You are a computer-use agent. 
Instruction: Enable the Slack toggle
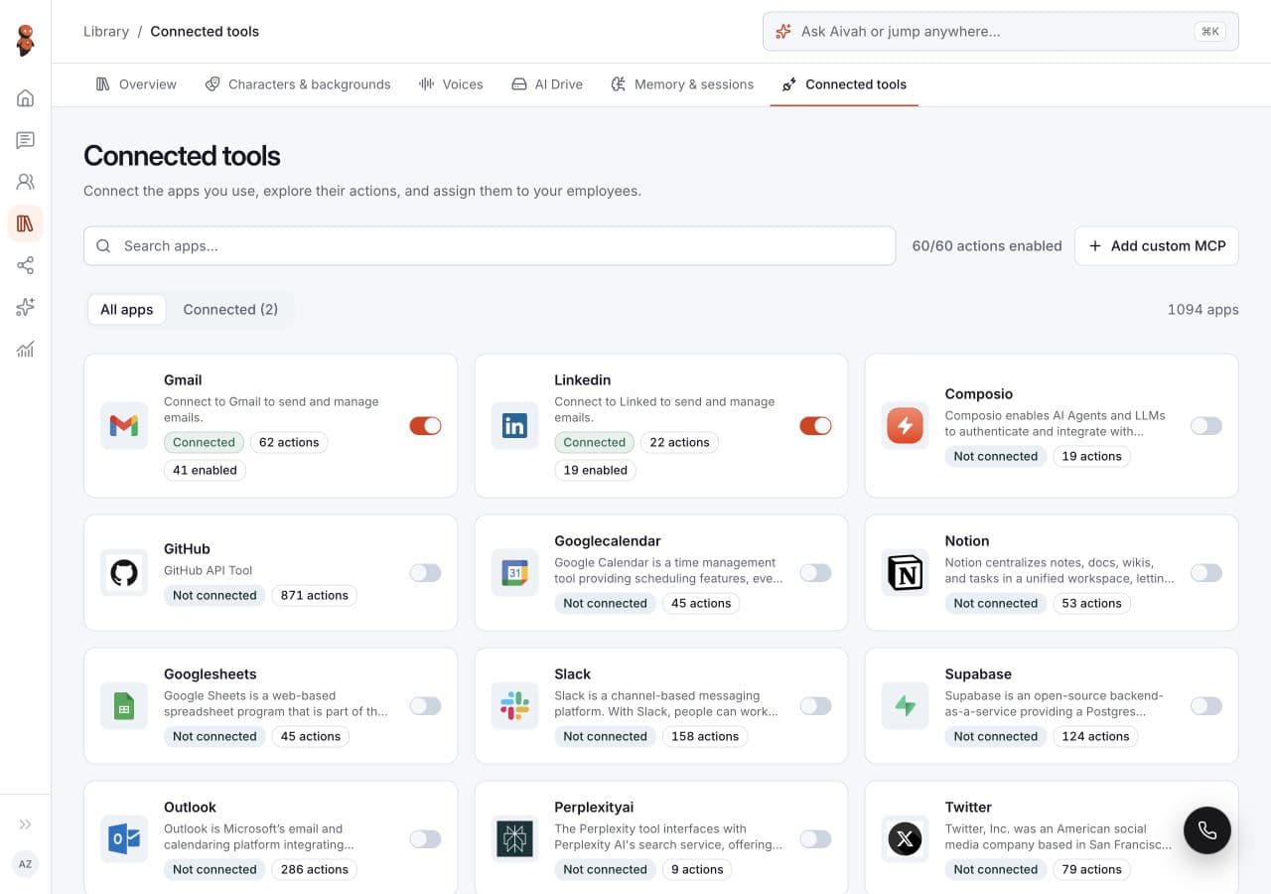coord(815,706)
